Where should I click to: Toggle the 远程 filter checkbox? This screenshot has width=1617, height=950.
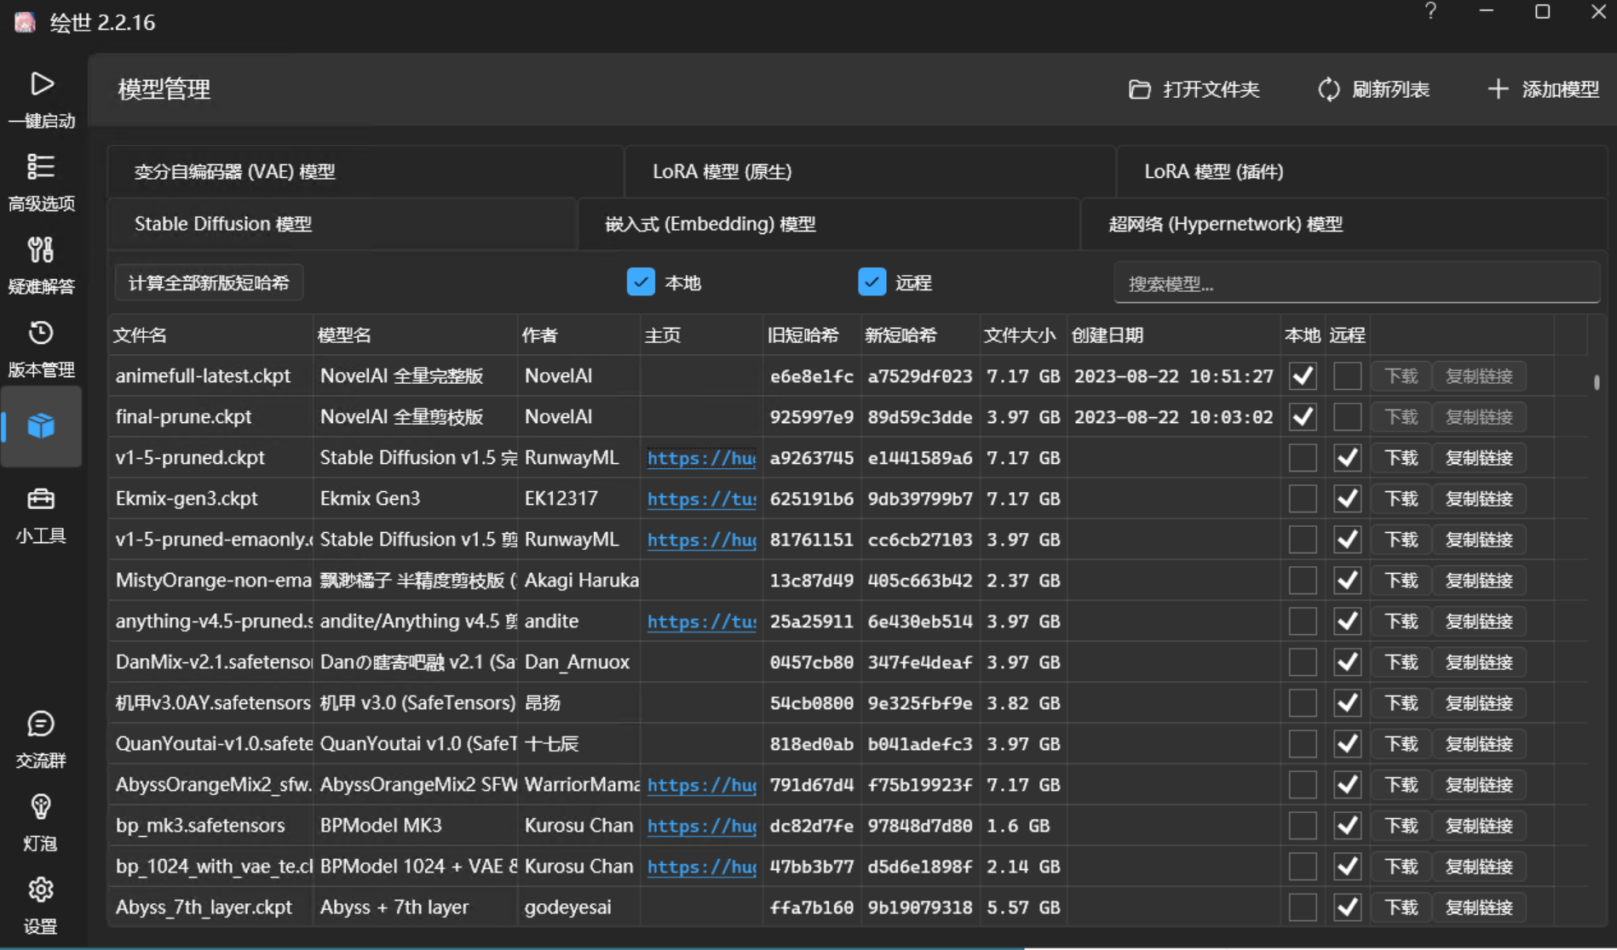pos(872,282)
